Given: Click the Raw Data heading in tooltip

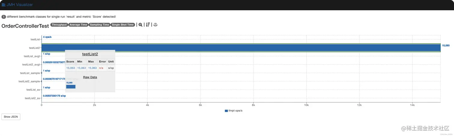Looking at the screenshot, I should [90, 77].
